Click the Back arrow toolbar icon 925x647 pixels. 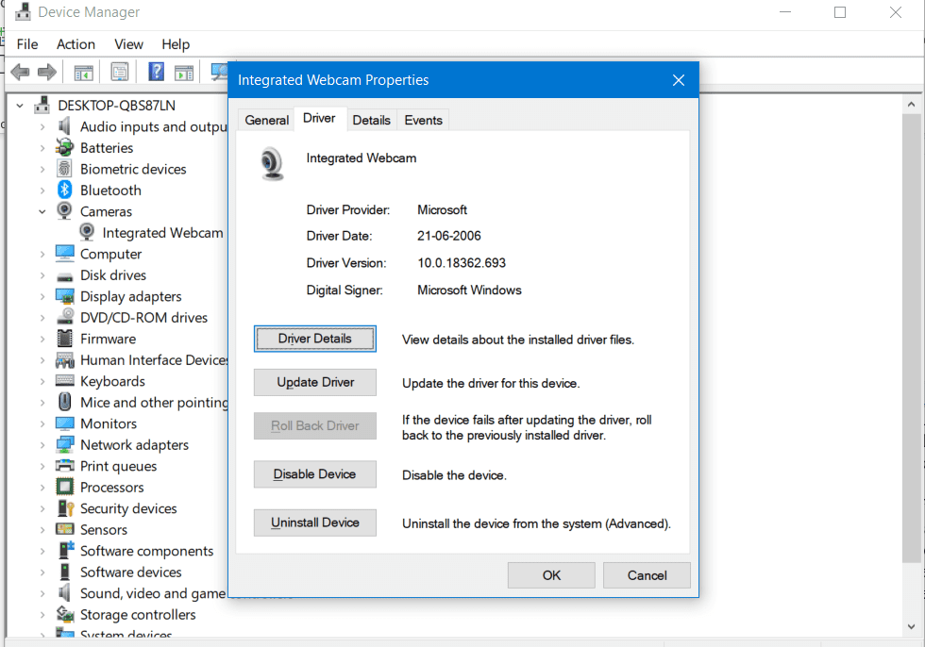pyautogui.click(x=20, y=73)
